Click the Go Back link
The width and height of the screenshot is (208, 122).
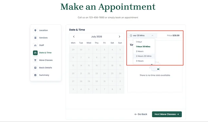click(x=141, y=114)
